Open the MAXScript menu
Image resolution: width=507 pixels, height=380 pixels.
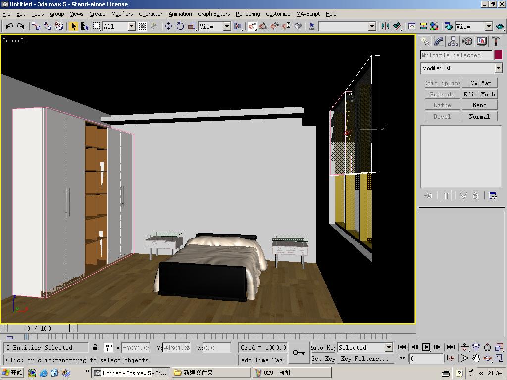pos(308,14)
